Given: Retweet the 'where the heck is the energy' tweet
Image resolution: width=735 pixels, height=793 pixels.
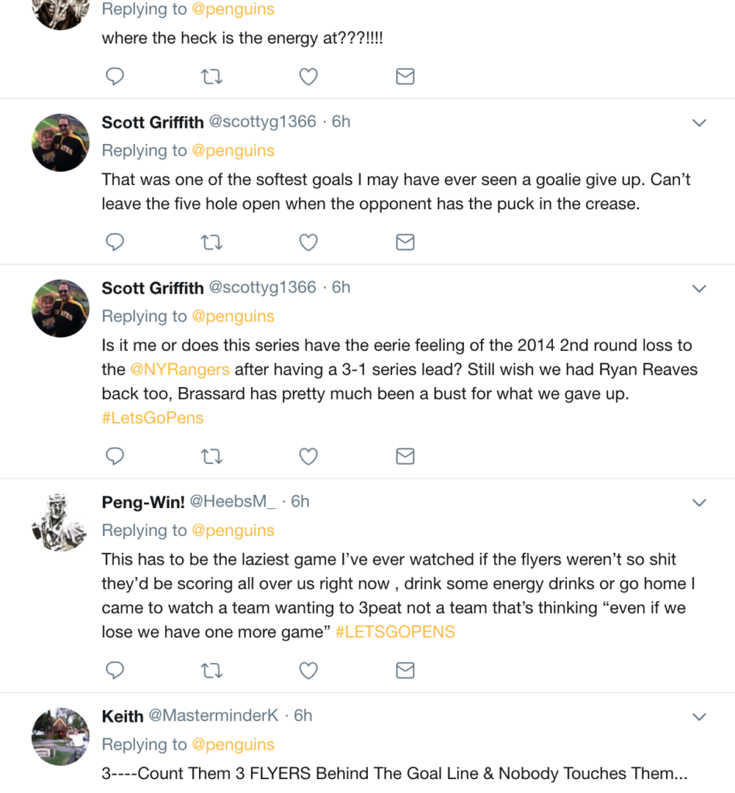Looking at the screenshot, I should pos(211,76).
